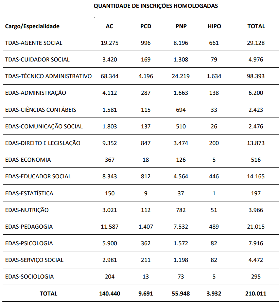Select the bold TOTAL row label

(x=49, y=293)
